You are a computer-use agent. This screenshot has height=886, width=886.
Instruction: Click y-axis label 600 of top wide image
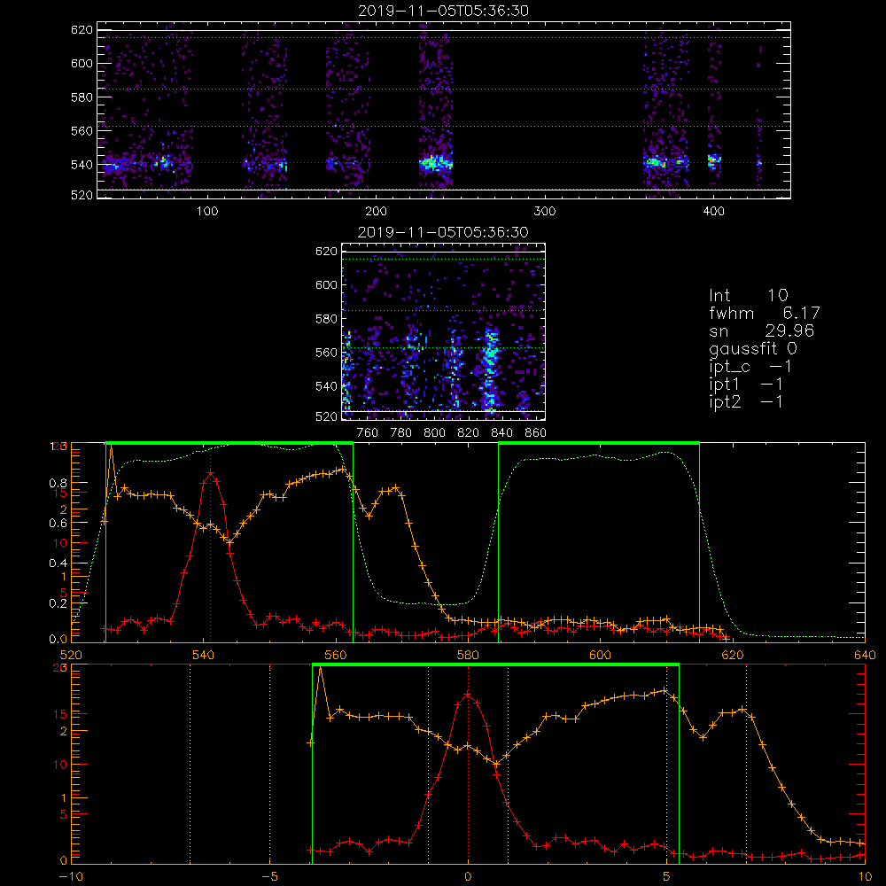tap(82, 63)
